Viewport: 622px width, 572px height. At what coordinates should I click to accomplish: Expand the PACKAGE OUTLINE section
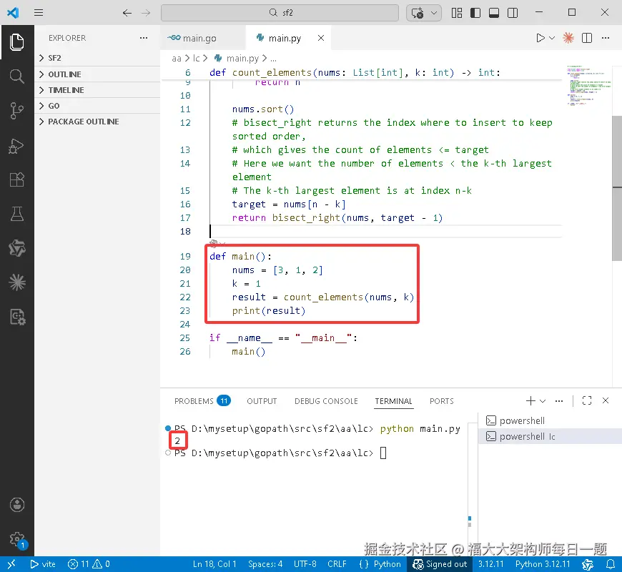click(x=97, y=122)
